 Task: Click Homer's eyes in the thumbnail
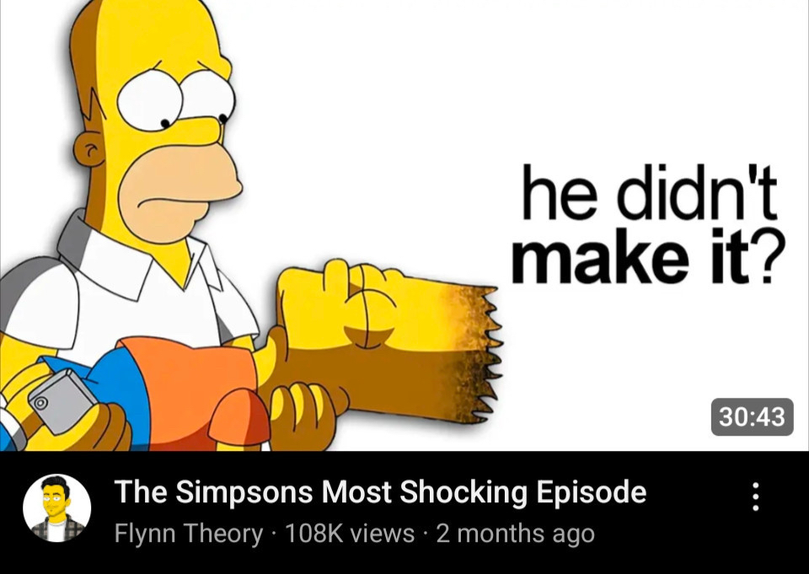(x=175, y=100)
